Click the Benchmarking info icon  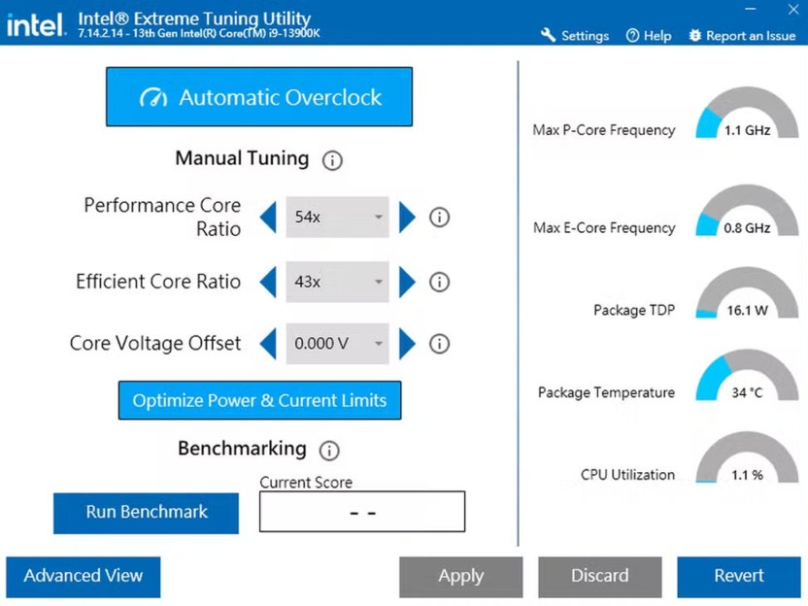pos(329,451)
